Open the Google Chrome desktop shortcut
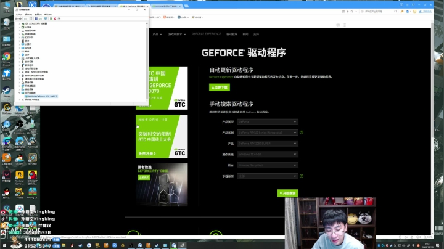Image resolution: width=444 pixels, height=249 pixels. [7, 59]
